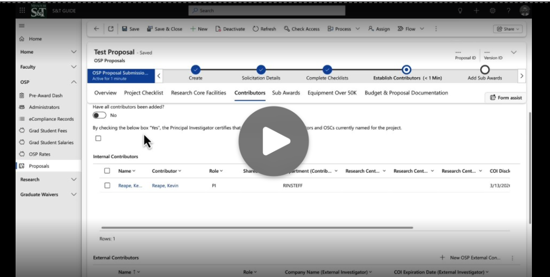Open the settings gear icon
550x277 pixels.
click(492, 11)
